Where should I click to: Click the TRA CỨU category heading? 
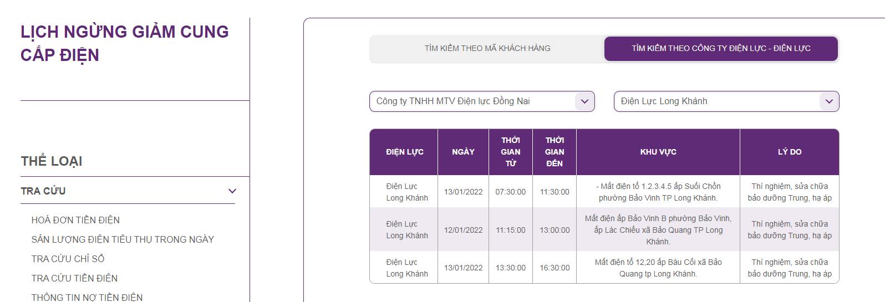pyautogui.click(x=43, y=191)
